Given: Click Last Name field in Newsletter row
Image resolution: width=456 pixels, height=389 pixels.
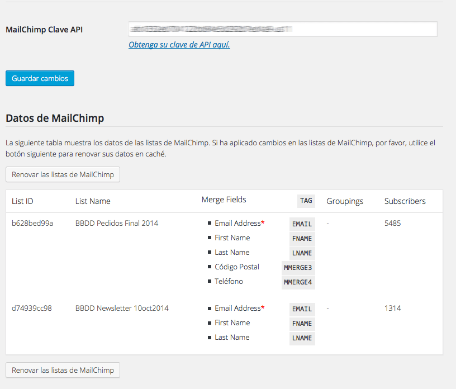Looking at the screenshot, I should 232,337.
